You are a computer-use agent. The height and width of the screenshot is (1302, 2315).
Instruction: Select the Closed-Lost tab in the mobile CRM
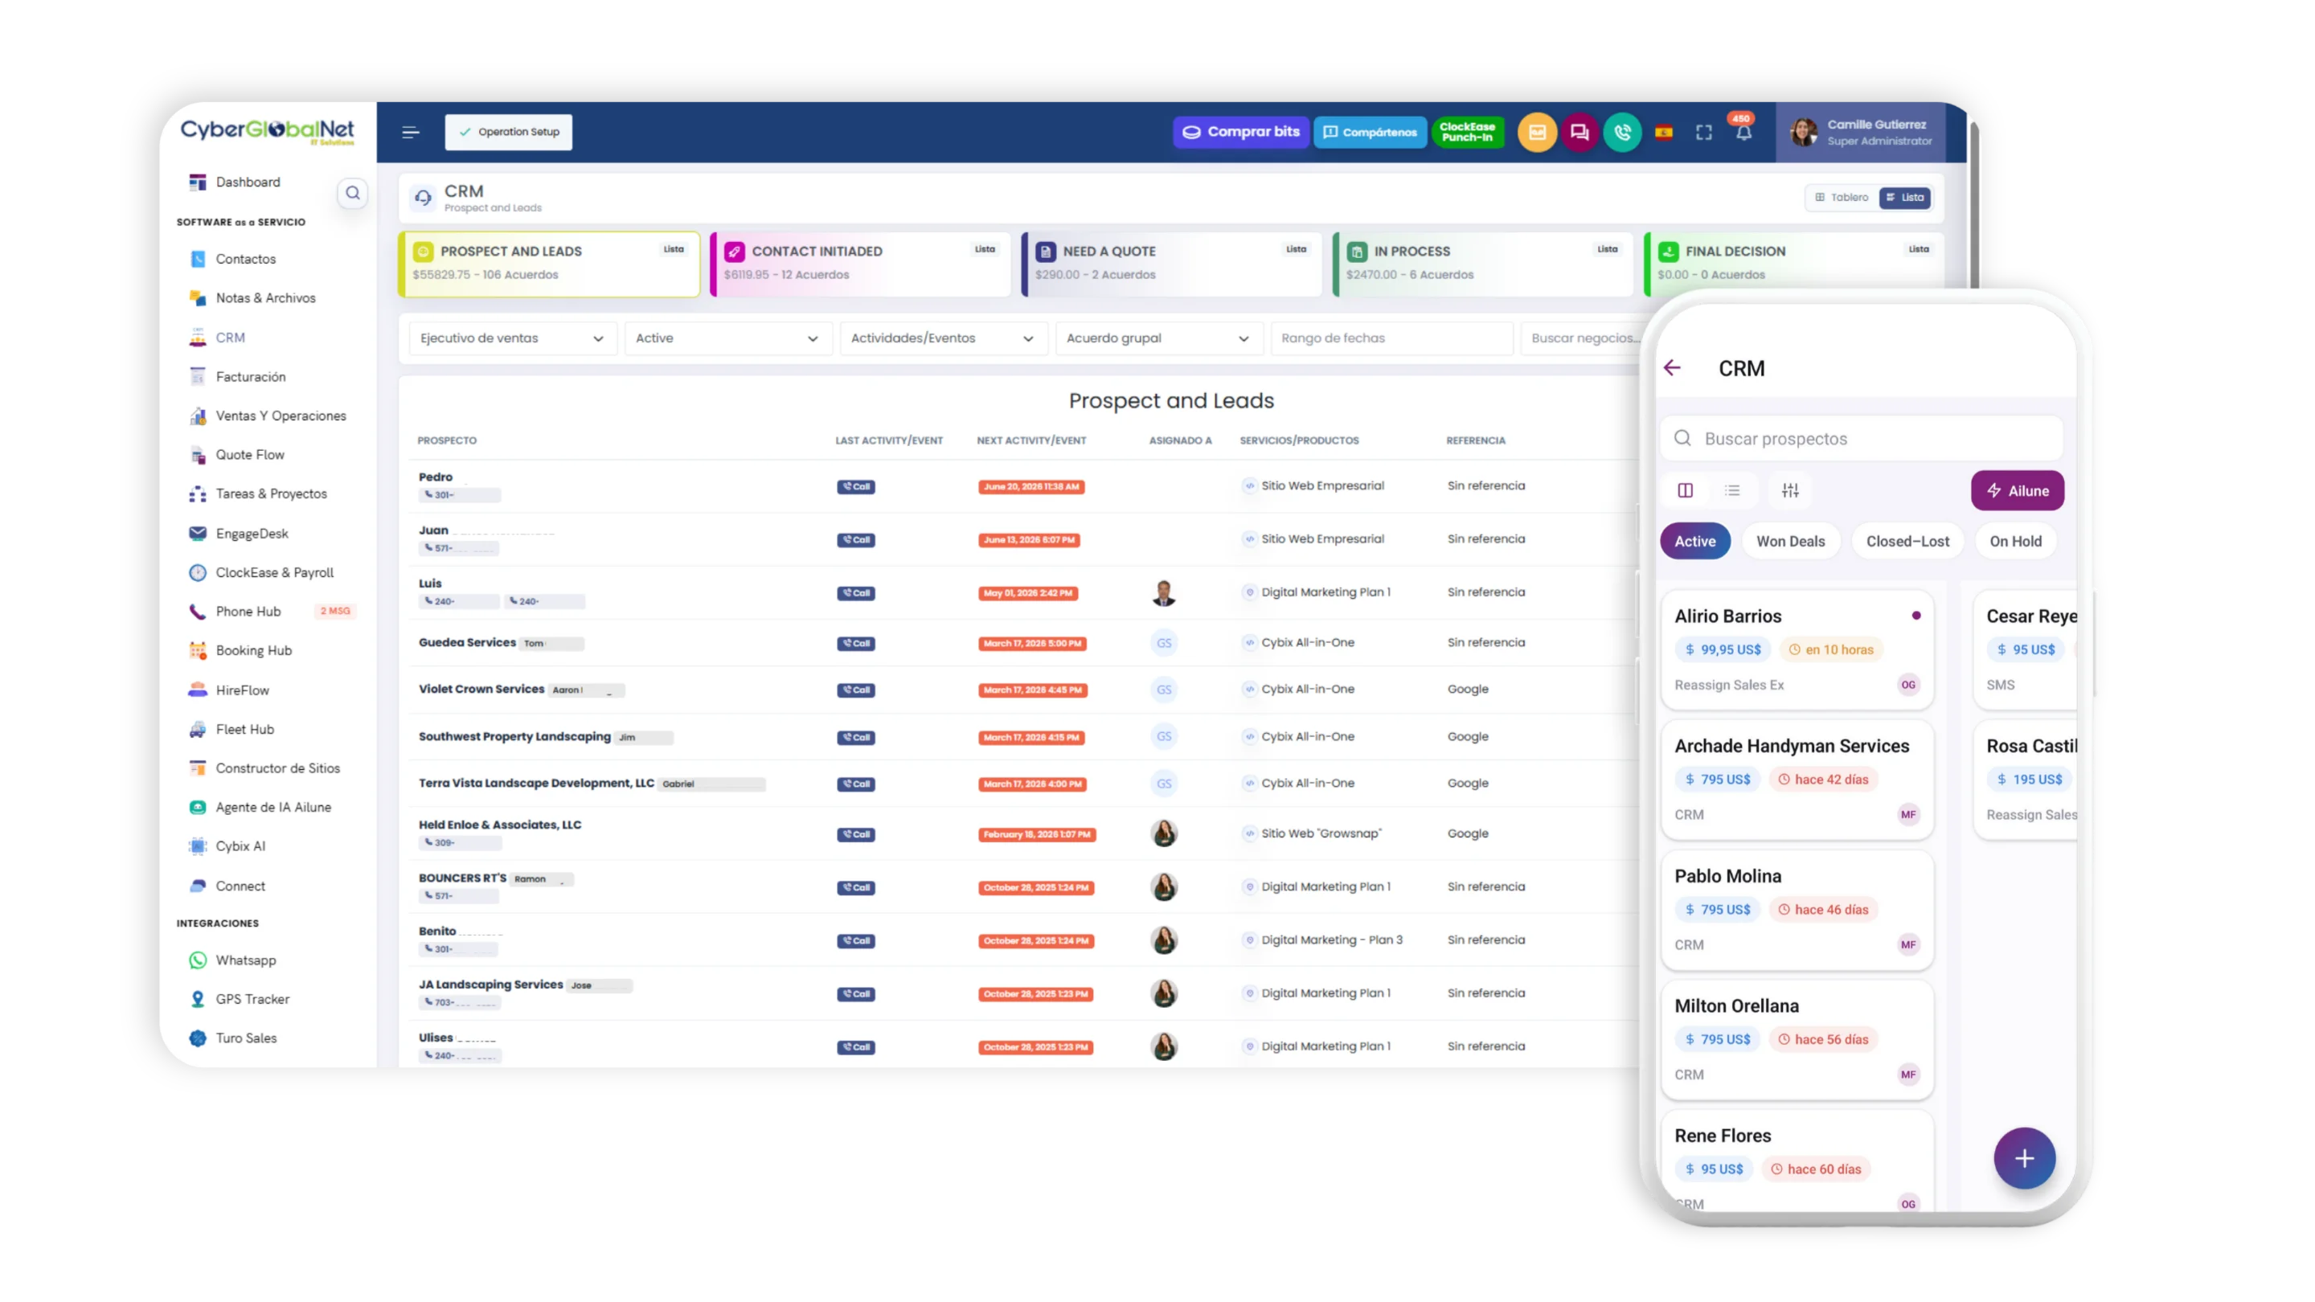coord(1907,541)
